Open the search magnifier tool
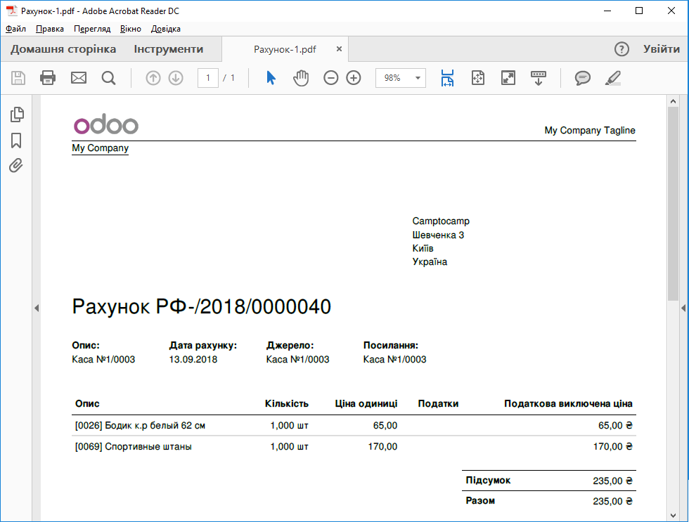Image resolution: width=689 pixels, height=522 pixels. pyautogui.click(x=108, y=78)
